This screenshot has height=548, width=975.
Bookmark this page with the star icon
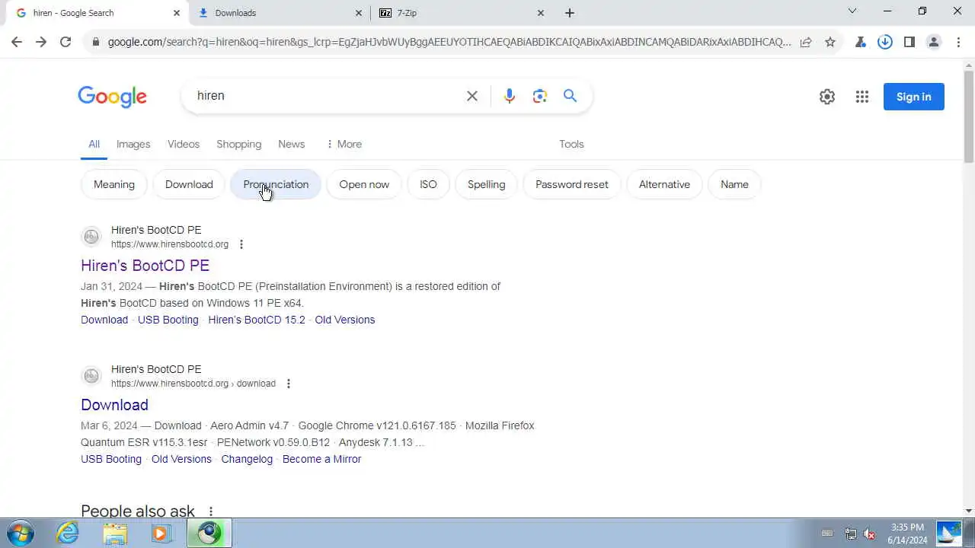(830, 42)
